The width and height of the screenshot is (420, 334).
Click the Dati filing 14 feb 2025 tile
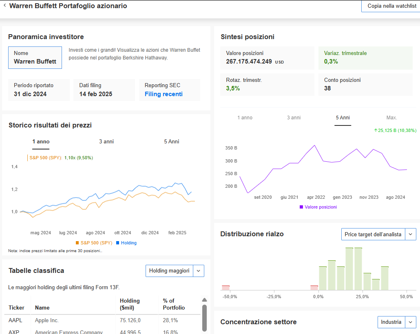click(x=104, y=90)
